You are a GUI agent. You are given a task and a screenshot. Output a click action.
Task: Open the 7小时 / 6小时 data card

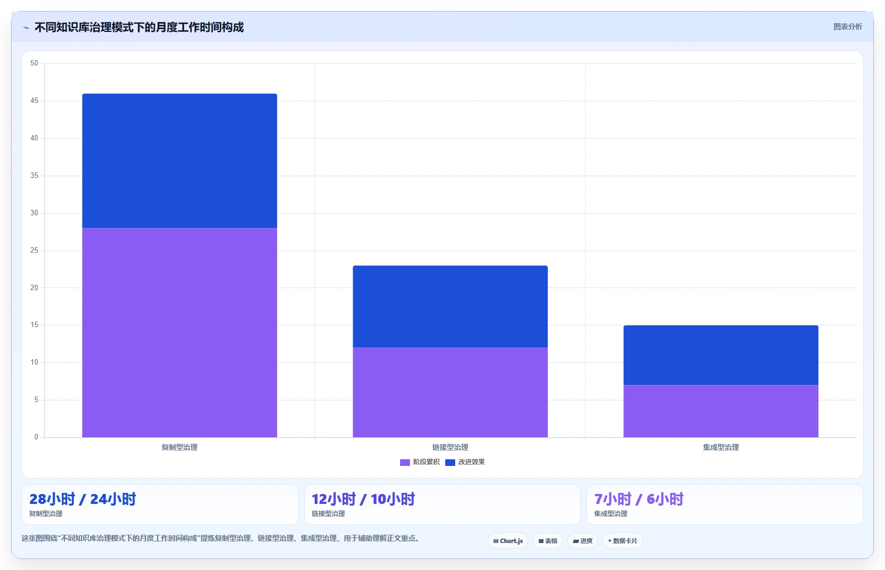coord(725,504)
